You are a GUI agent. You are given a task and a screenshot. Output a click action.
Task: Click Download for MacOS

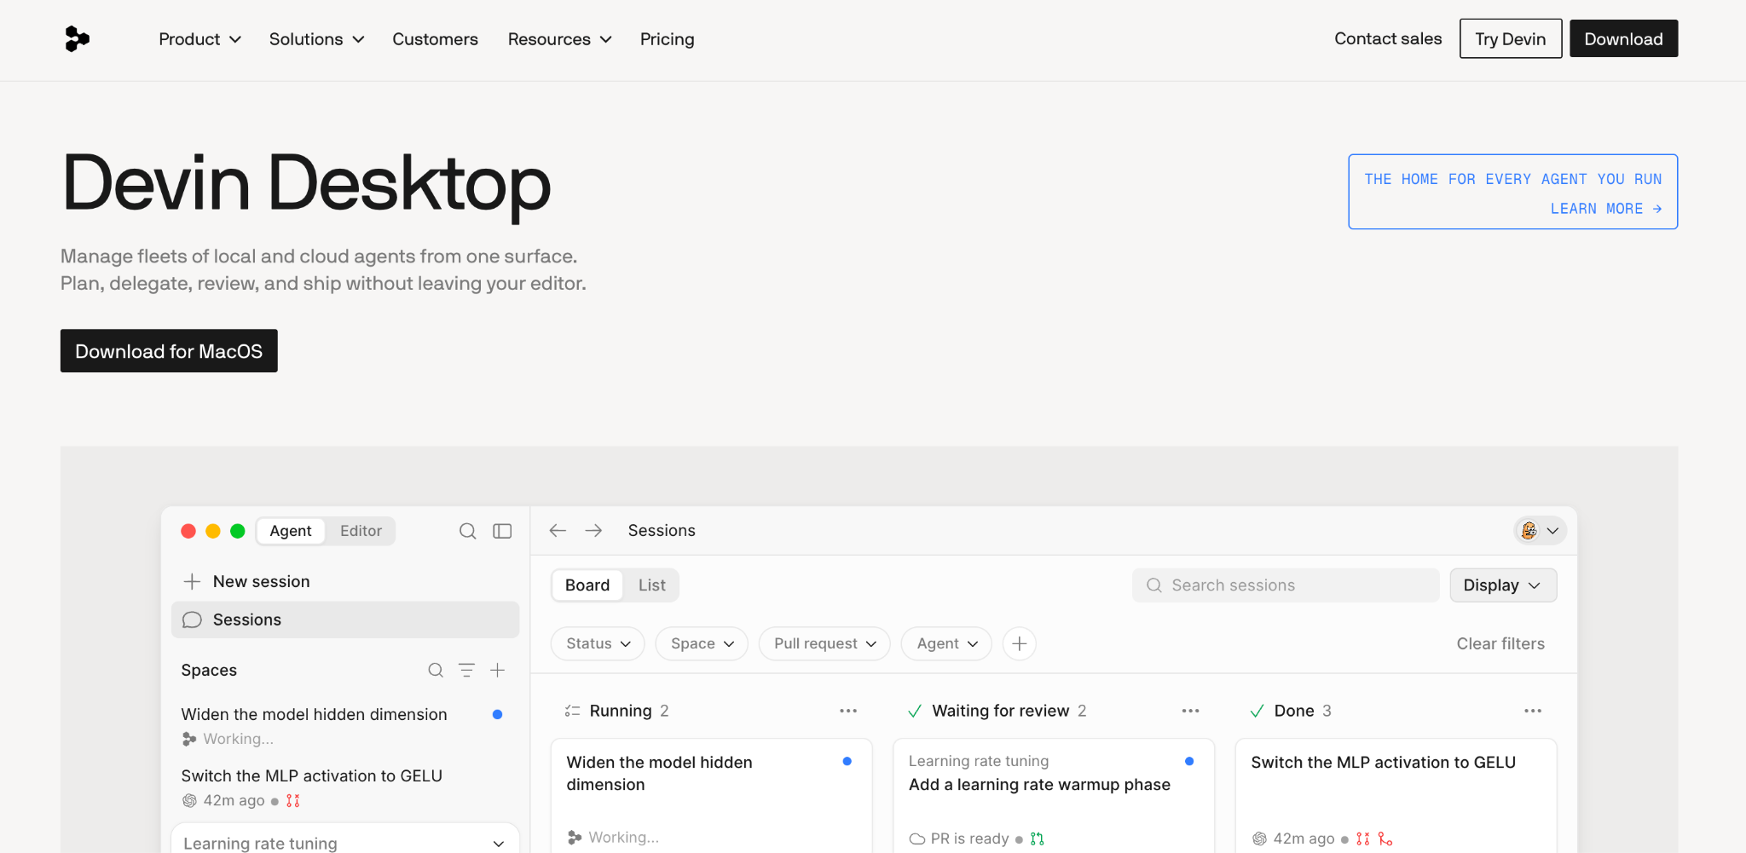coord(169,351)
